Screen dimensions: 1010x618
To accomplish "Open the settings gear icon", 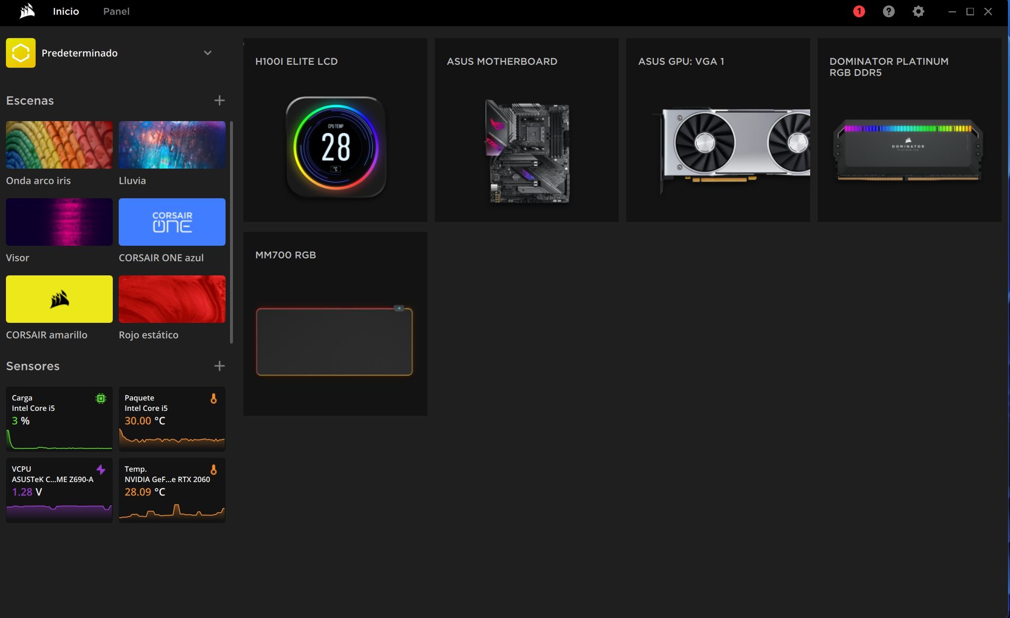I will (x=918, y=11).
